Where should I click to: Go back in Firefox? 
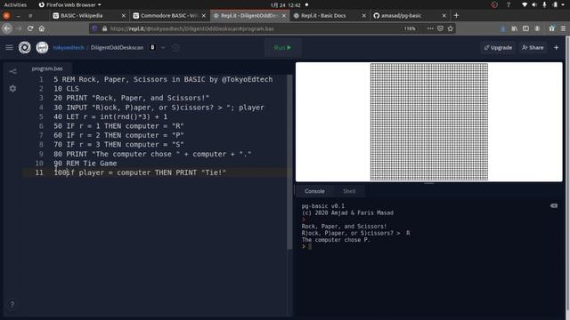tap(7, 28)
